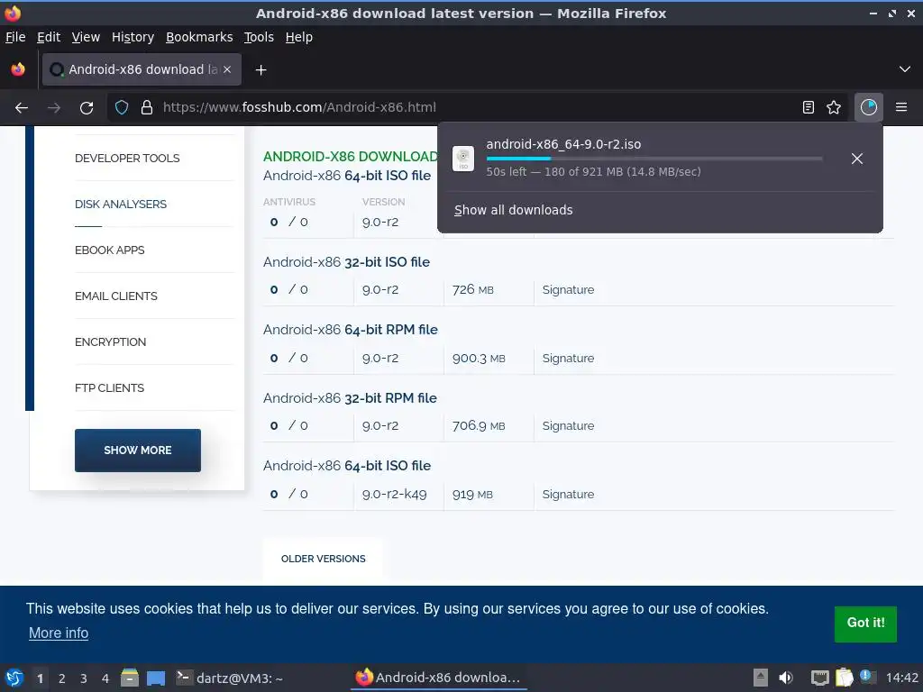Download Android-x86 32-bit RPM file

tap(350, 397)
